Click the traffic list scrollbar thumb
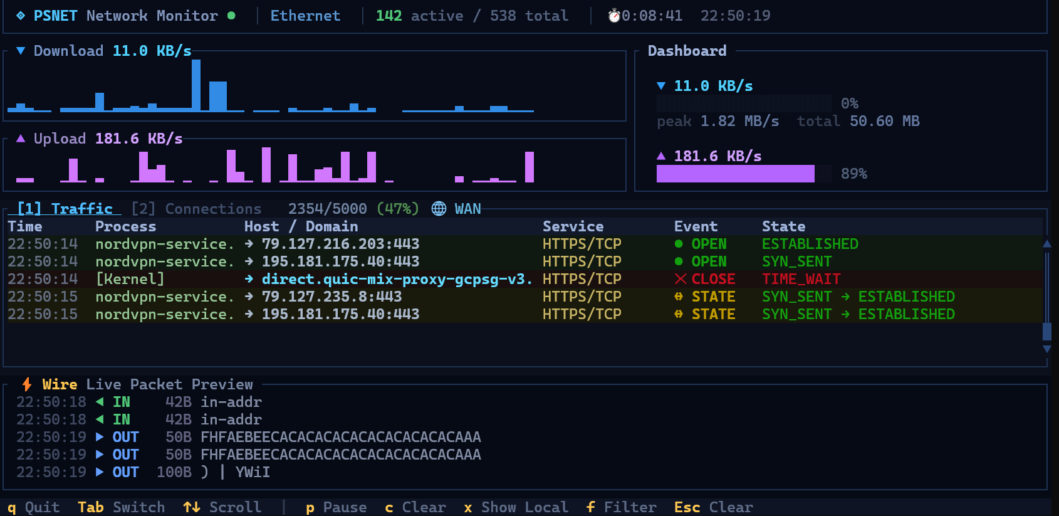The width and height of the screenshot is (1059, 516). point(1046,331)
